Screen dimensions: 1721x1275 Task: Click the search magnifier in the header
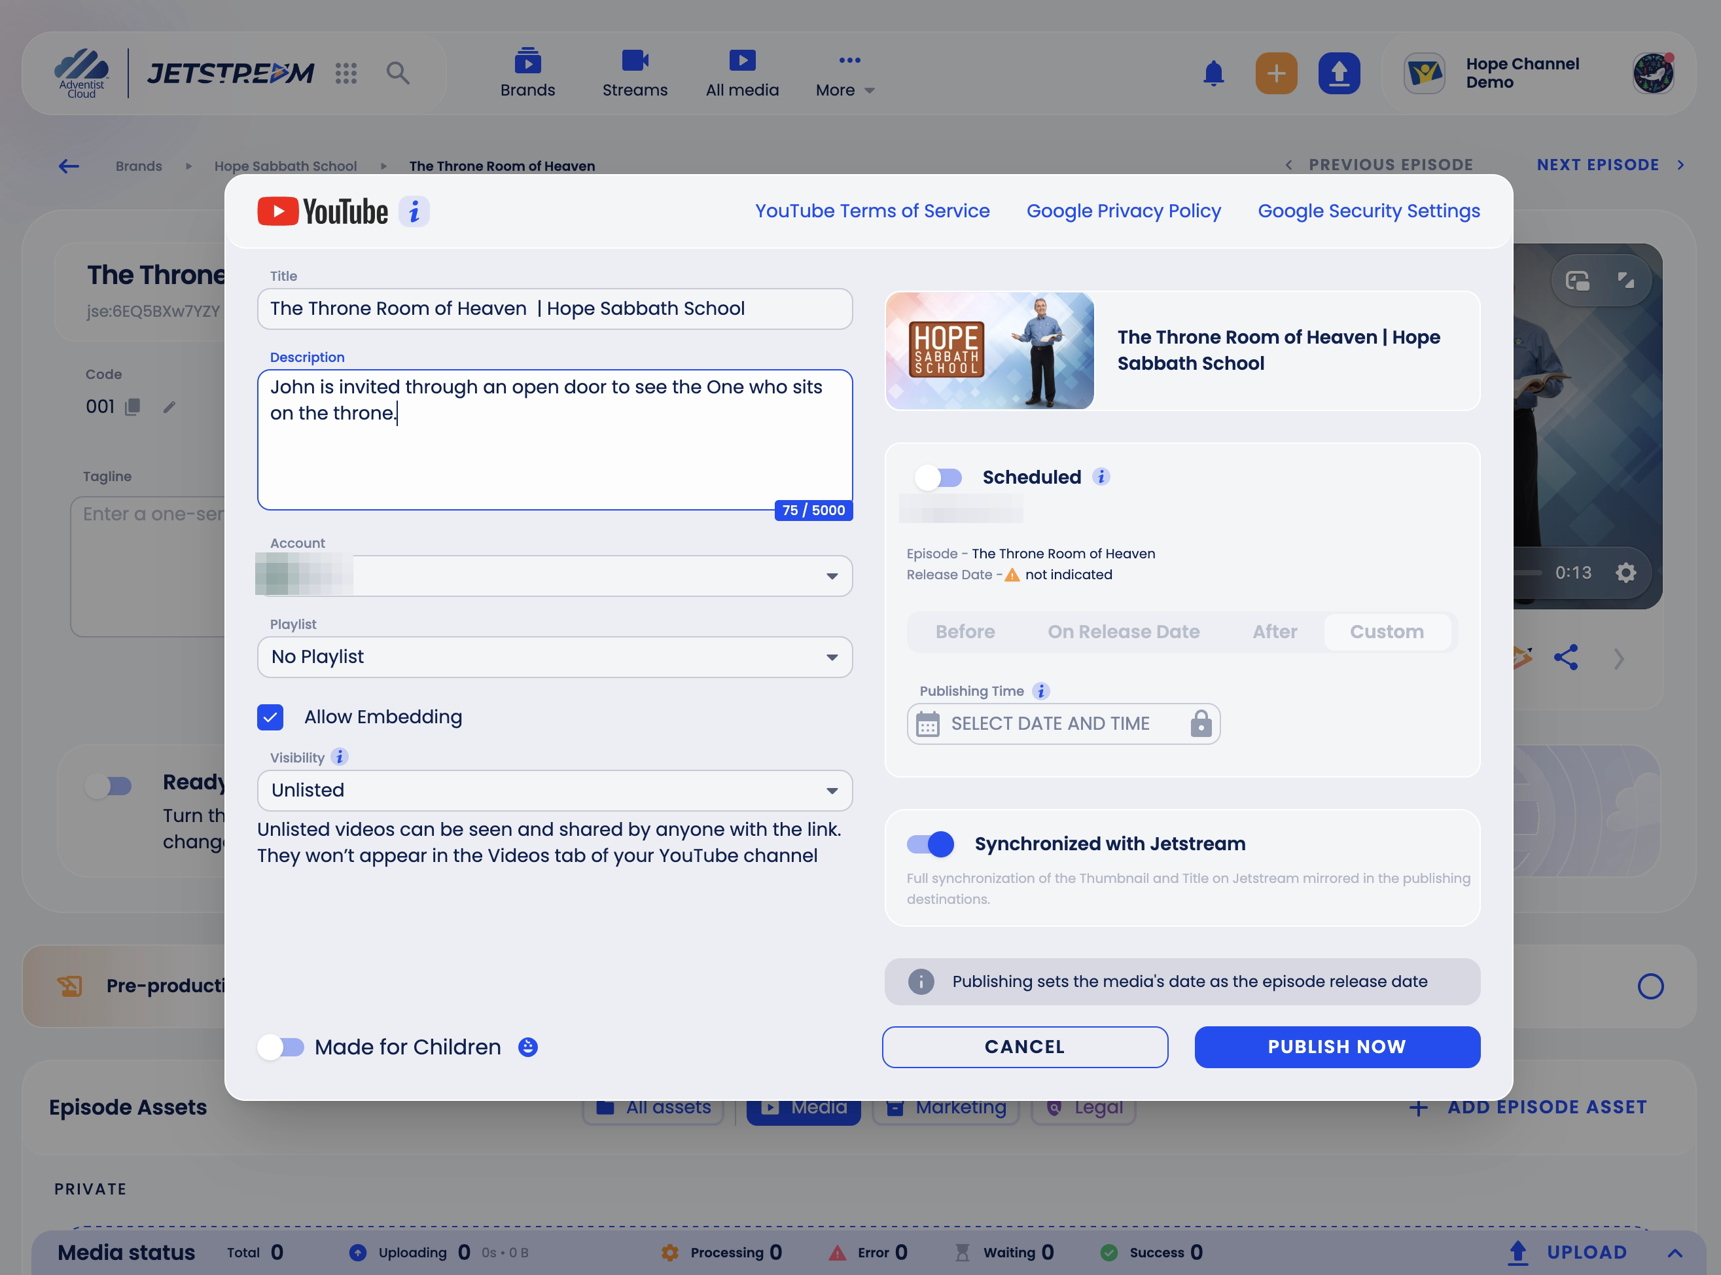click(397, 73)
